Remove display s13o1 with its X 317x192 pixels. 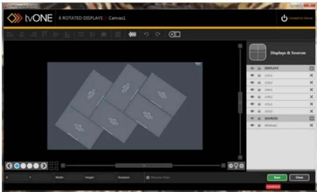pos(311,75)
